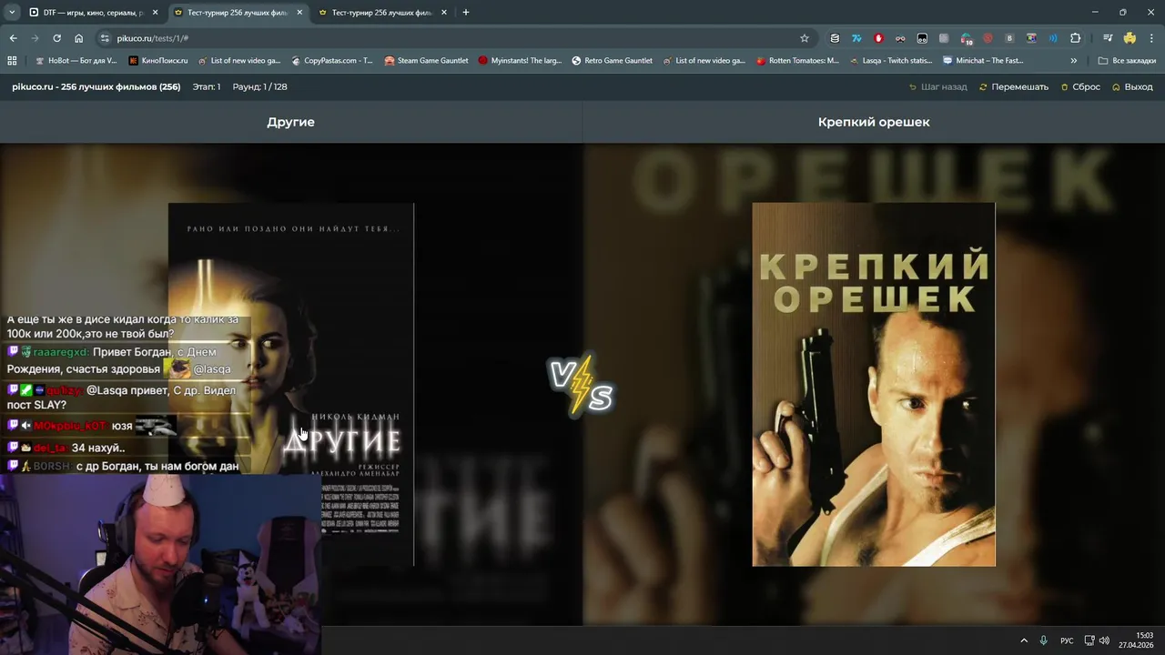
Task: Open the HoBot bookmark
Action: tap(76, 61)
